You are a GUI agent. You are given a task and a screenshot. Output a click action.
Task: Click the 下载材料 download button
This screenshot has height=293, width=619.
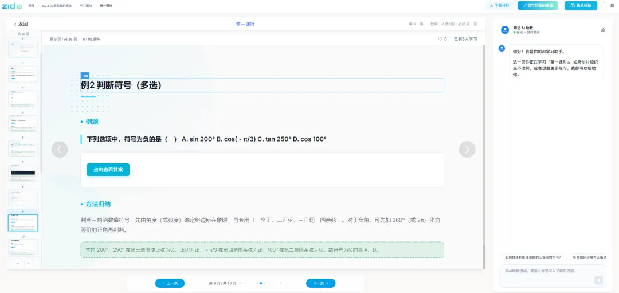click(x=499, y=6)
